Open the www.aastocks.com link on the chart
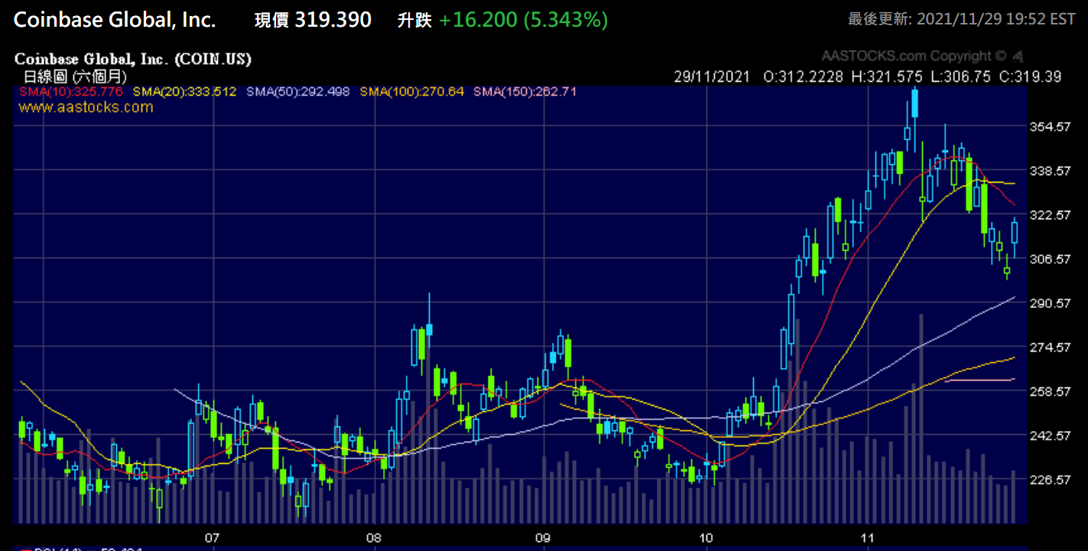 click(86, 107)
